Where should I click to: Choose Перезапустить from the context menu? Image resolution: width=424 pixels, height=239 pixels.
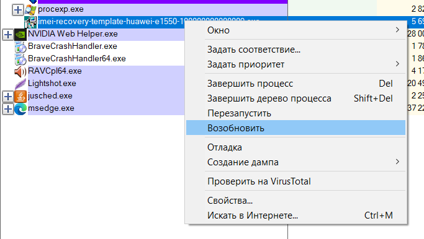pos(296,113)
